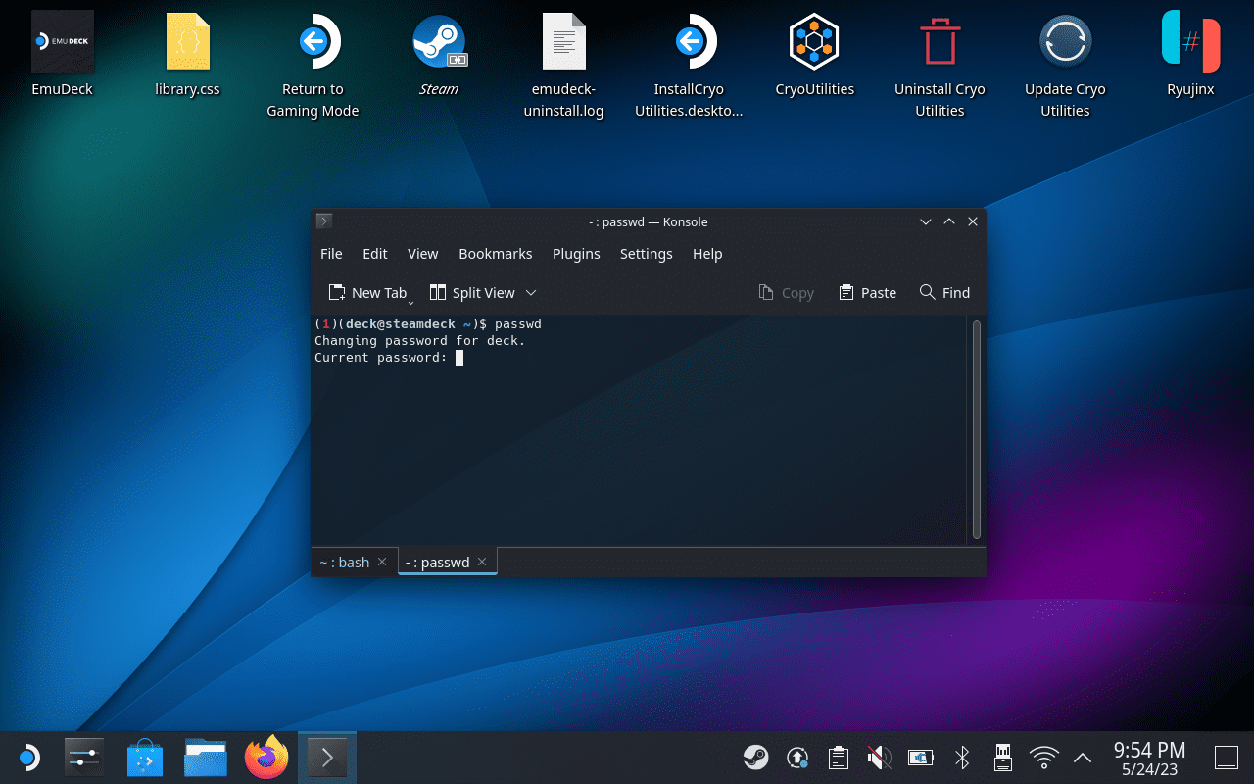
Task: Open the Edit menu in Konsole
Action: pos(375,253)
